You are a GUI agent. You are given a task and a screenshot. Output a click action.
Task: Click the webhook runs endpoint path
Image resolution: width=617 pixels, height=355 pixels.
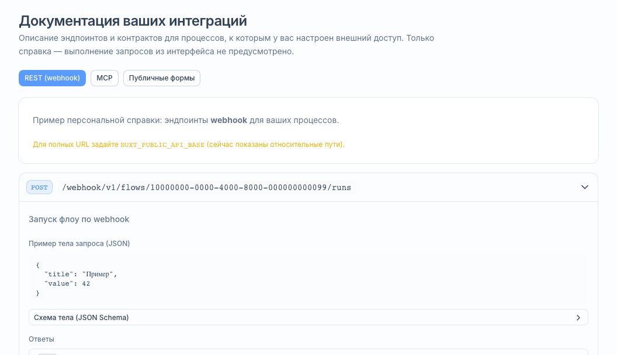[207, 187]
